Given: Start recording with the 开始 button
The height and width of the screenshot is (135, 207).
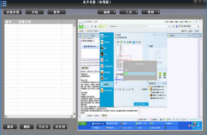Looking at the screenshot, I should [x=34, y=12].
